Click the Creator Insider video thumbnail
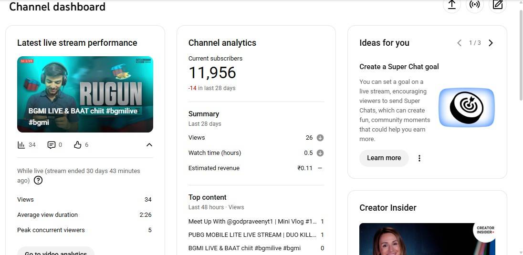 [x=427, y=239]
